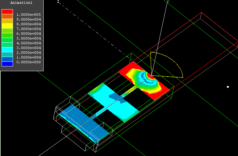Click the Animation1 legend title
This screenshot has width=238, height=156.
[21, 3]
